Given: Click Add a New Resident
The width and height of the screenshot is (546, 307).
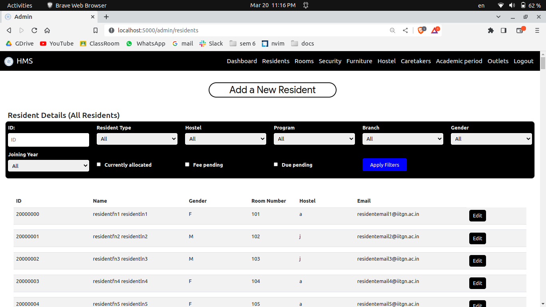Looking at the screenshot, I should (x=272, y=90).
